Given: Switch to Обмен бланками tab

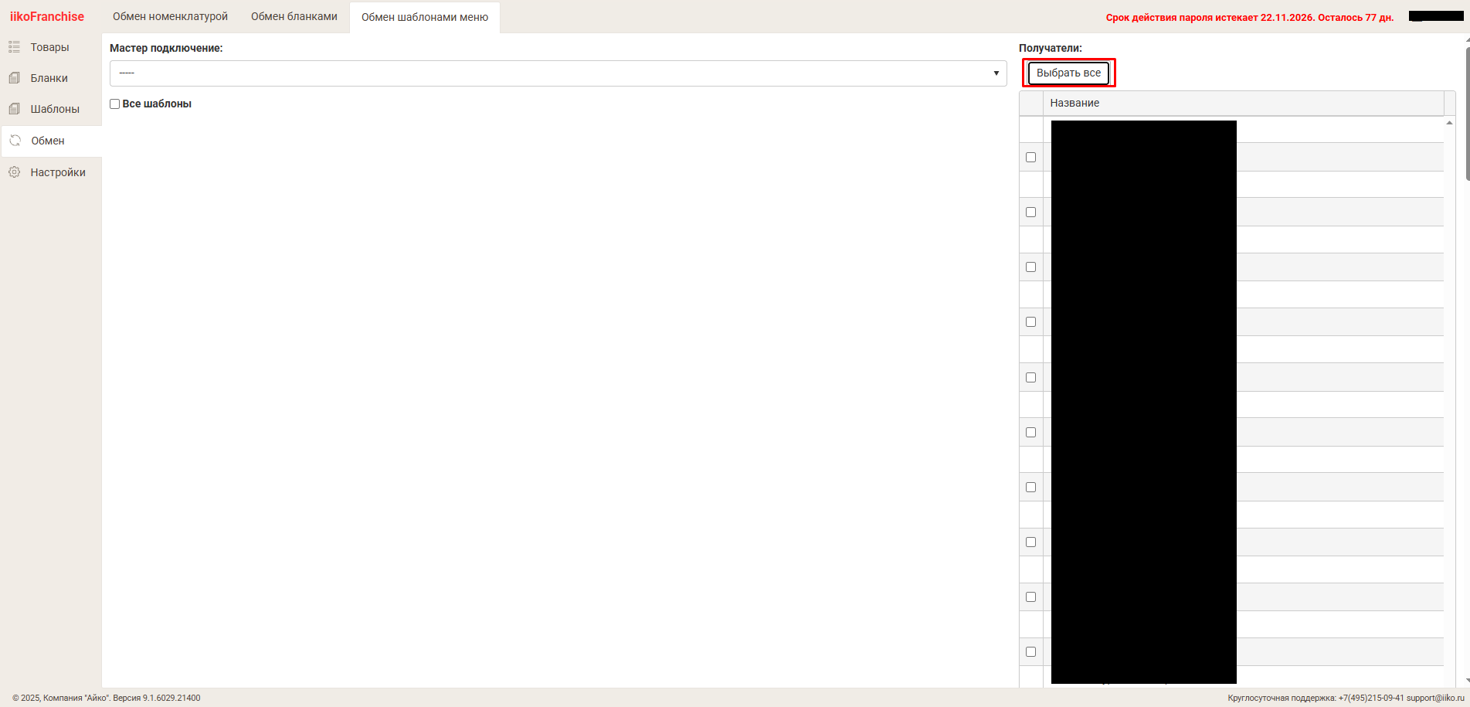Looking at the screenshot, I should click(x=294, y=17).
